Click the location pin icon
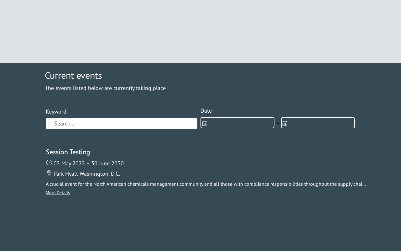 [x=49, y=173]
